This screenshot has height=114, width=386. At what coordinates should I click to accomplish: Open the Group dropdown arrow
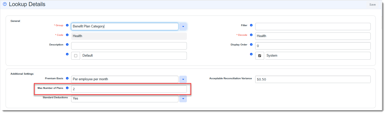pyautogui.click(x=183, y=26)
